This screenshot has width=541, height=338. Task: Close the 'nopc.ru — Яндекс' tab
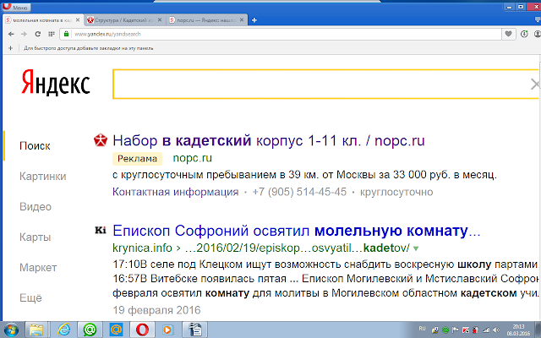(x=242, y=20)
